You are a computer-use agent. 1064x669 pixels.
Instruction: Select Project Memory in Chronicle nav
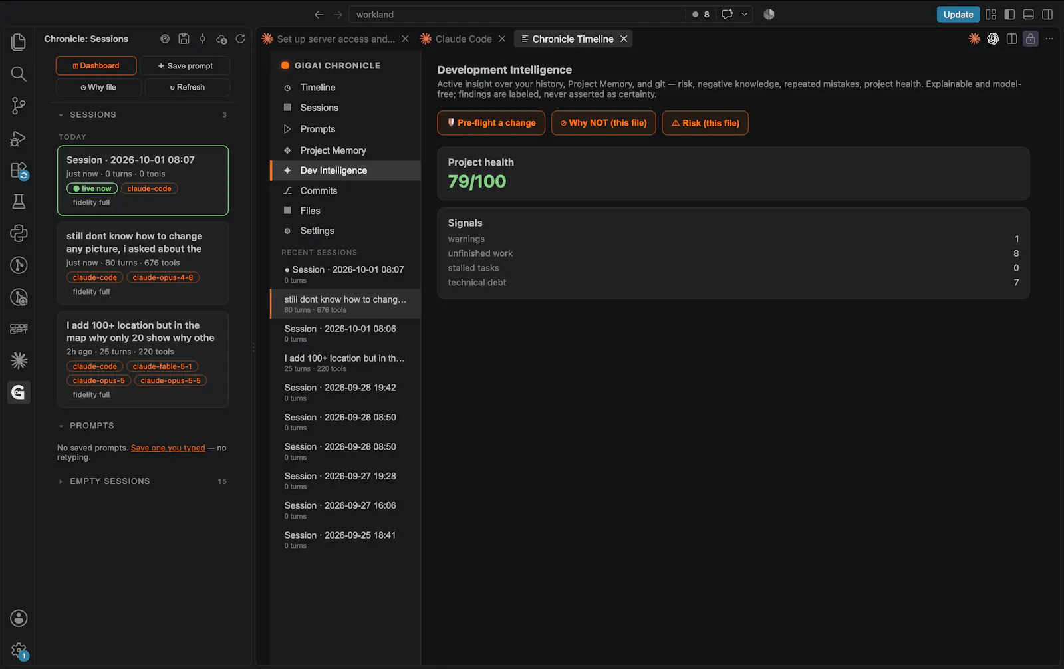click(332, 150)
